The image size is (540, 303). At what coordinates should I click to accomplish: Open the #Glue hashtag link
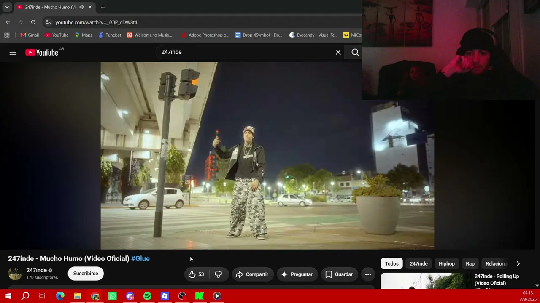pos(140,258)
